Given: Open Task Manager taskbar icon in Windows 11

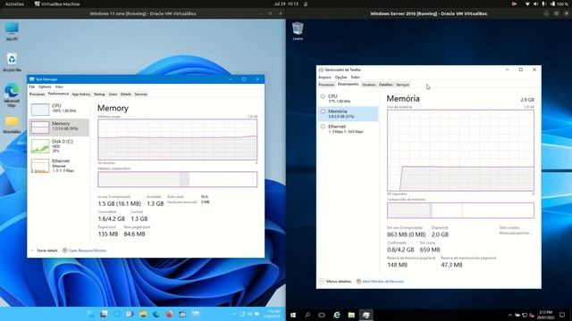Looking at the screenshot, I should point(196,314).
